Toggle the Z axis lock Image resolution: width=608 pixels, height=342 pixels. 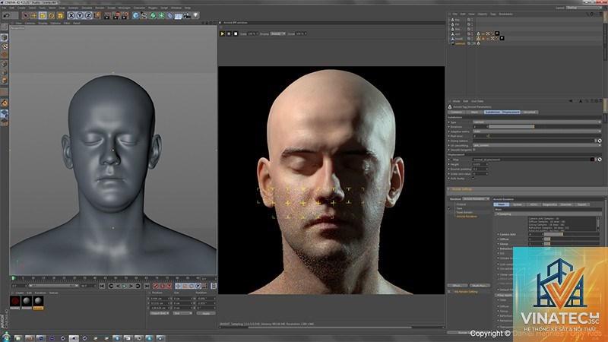[x=88, y=15]
